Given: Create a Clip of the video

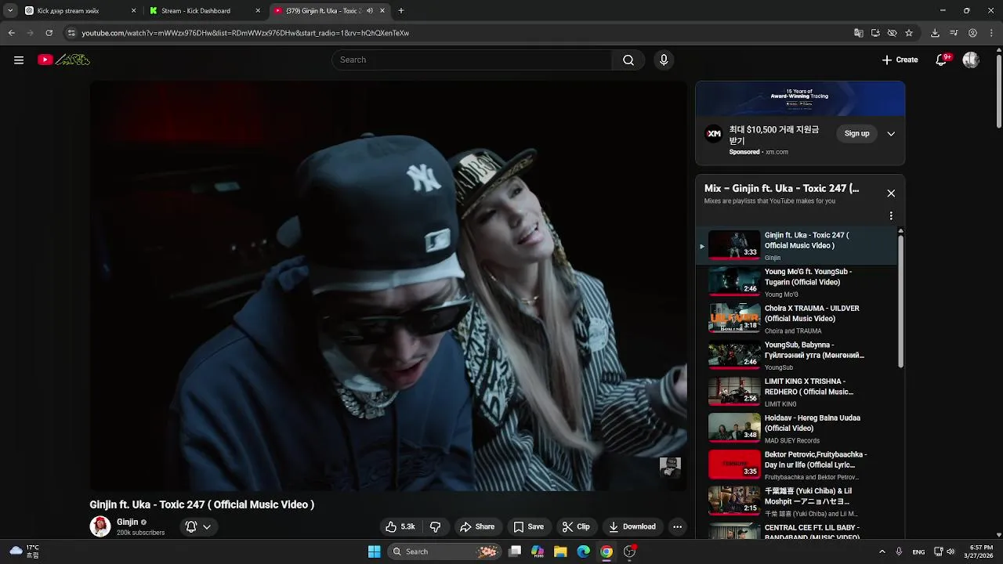Looking at the screenshot, I should [576, 527].
